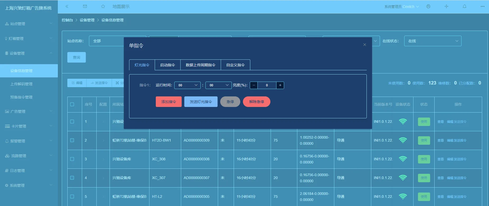Close the 单指令 dialog

365,45
